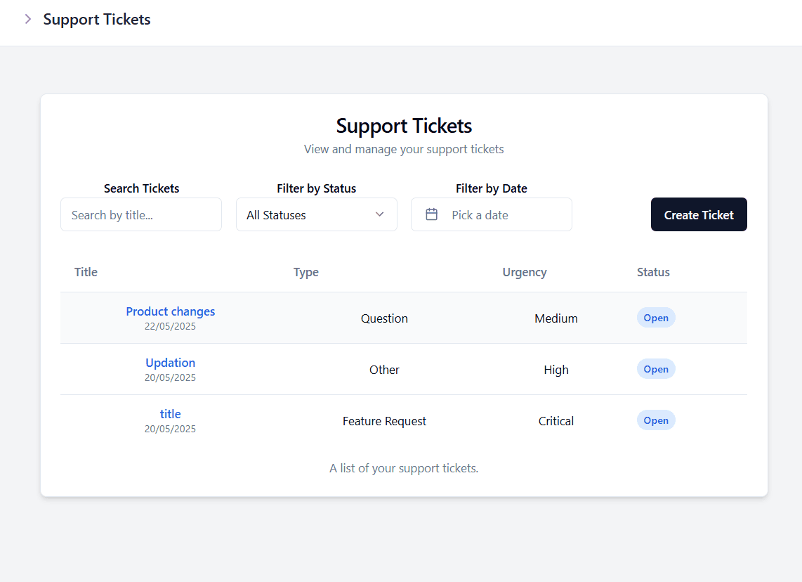Toggle the Open status badge for Product changes
The image size is (802, 582).
(x=656, y=317)
